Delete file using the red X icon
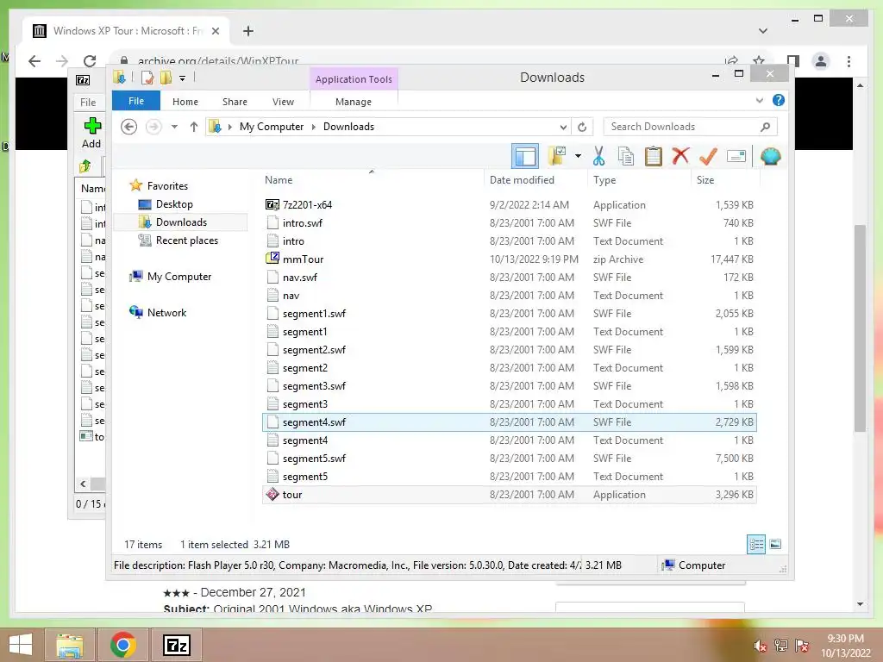The height and width of the screenshot is (662, 883). click(680, 156)
